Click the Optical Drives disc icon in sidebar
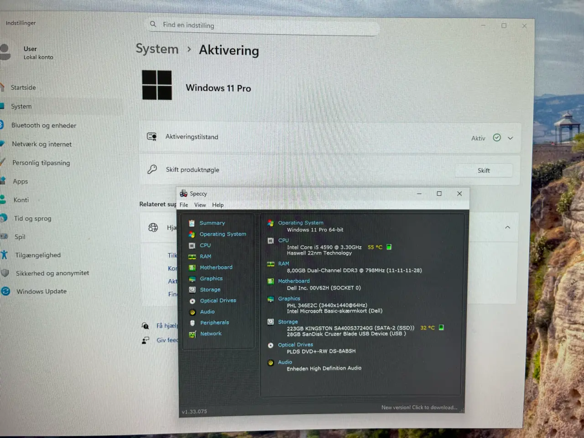The image size is (584, 438). pyautogui.click(x=192, y=301)
